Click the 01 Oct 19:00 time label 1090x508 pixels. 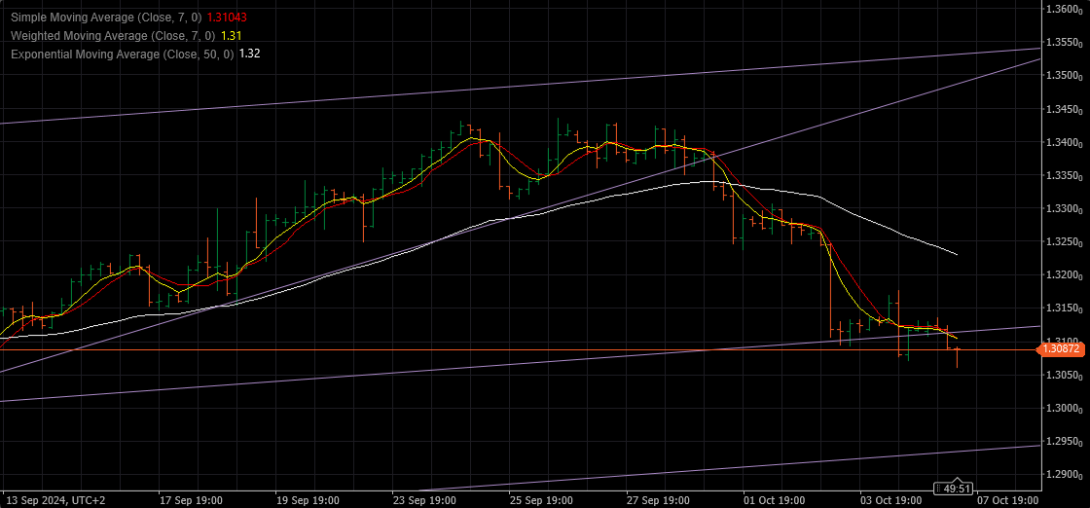click(775, 500)
